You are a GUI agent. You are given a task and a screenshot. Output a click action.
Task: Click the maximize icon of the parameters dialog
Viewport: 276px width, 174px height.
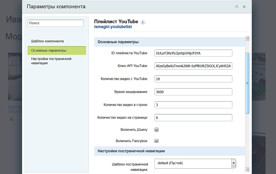[236, 6]
